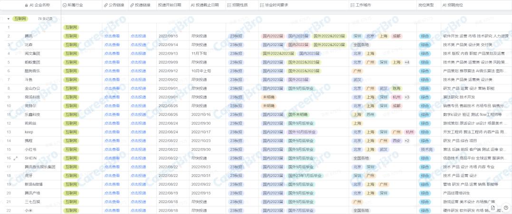512x214 pixels.
Task: Click the list icon beside 毕业时间要求 header
Action: tap(263, 5)
